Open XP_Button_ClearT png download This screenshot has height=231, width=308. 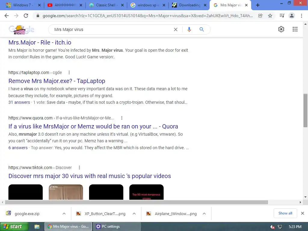(x=105, y=214)
